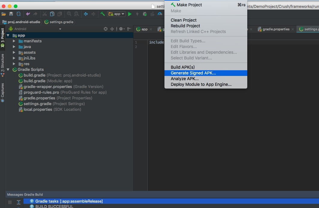Click the Replace magnifier icon
Image resolution: width=319 pixels, height=208 pixels.
coord(76,14)
